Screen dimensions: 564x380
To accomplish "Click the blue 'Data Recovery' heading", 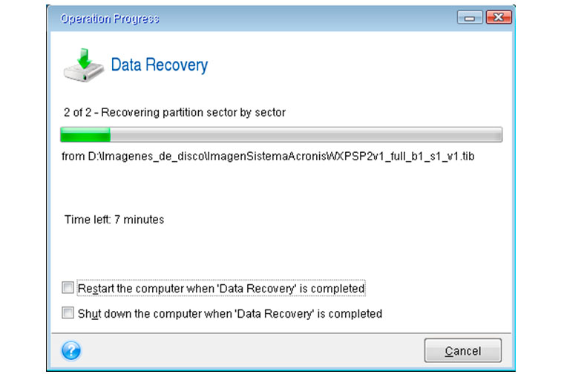I will (160, 65).
